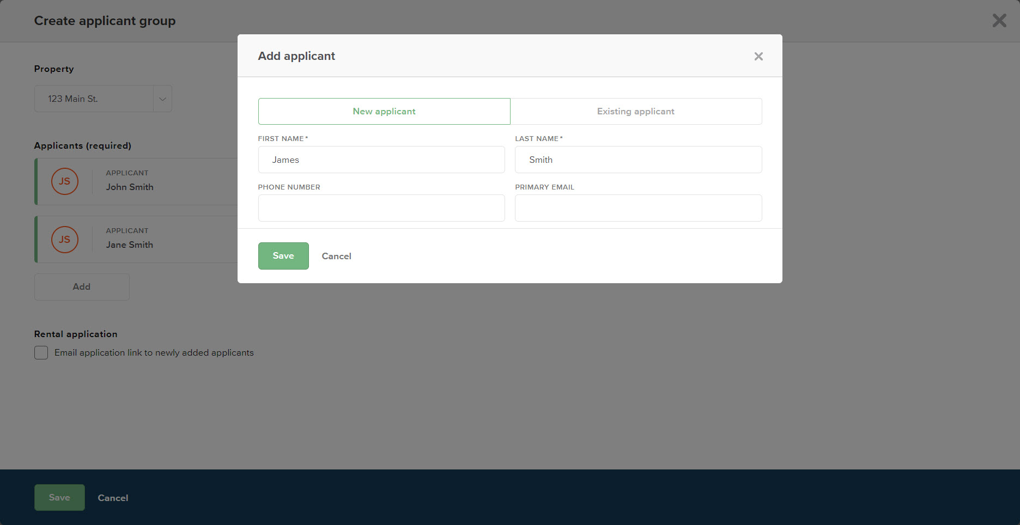Click into the Primary Email field
Screen dimensions: 1020x525
(639, 208)
